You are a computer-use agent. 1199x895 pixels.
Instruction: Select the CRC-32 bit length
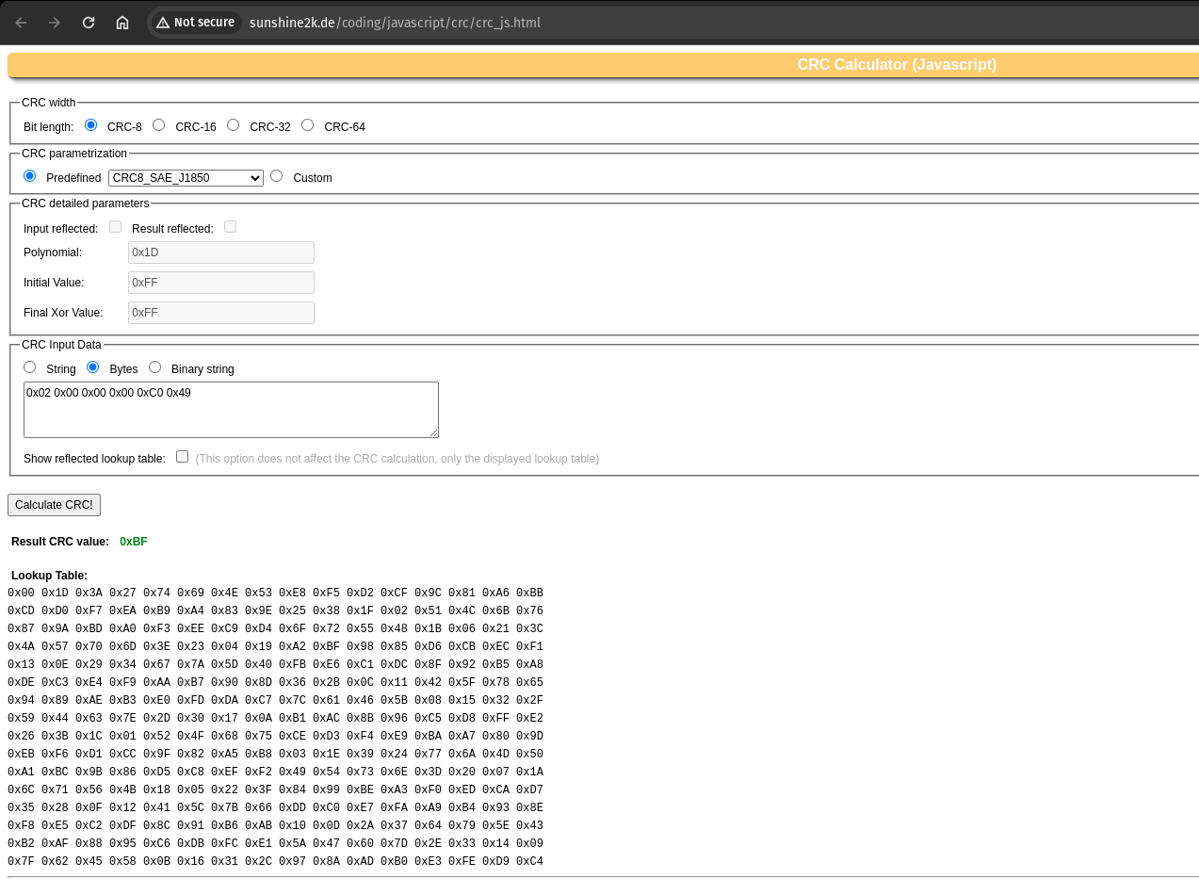(x=233, y=125)
